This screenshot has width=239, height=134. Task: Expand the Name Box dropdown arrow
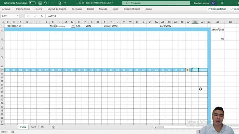coord(18,16)
